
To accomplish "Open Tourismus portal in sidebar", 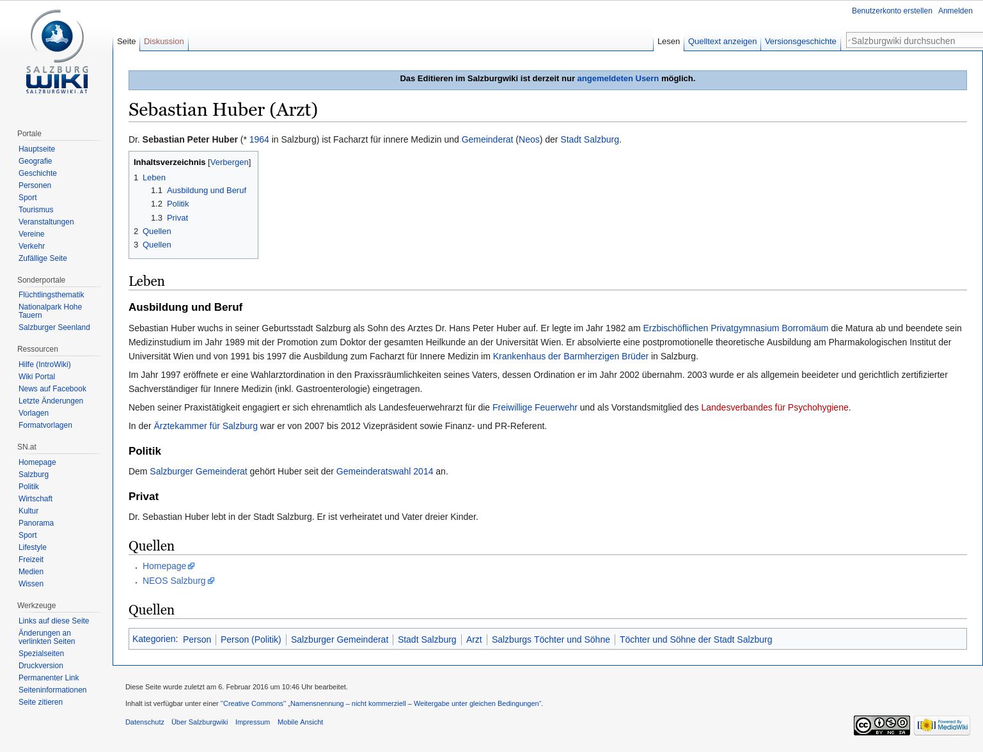I will (x=36, y=210).
